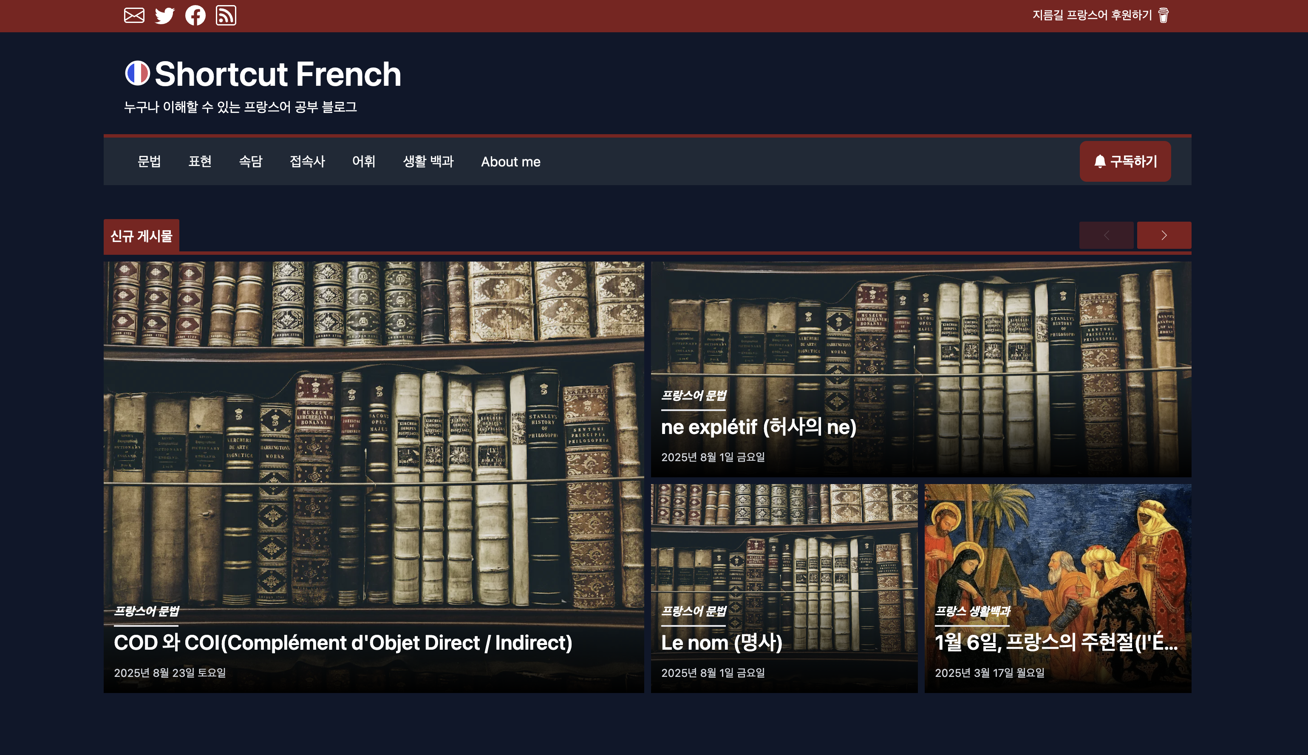Screen dimensions: 1308x755
Task: Click the bell 구독하기 subscribe button
Action: (x=1125, y=161)
